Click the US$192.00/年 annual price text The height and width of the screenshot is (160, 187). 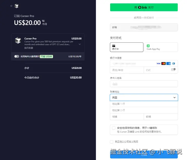coord(75,56)
